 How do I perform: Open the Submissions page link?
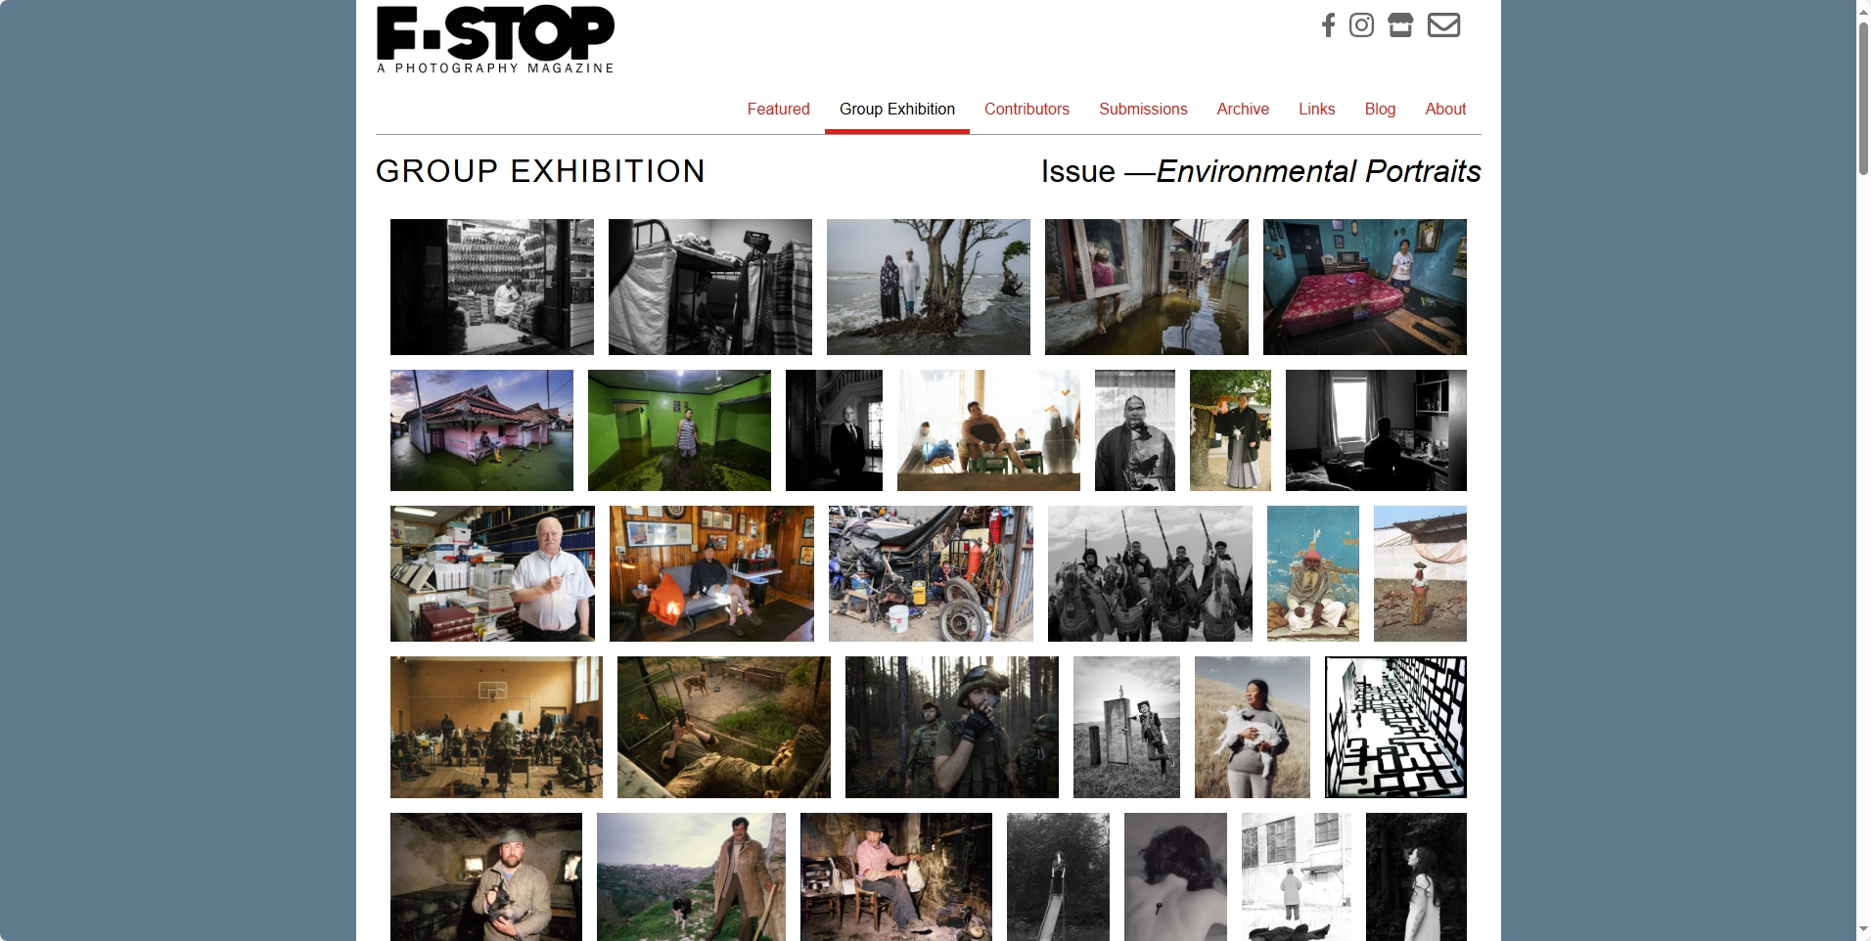point(1143,109)
